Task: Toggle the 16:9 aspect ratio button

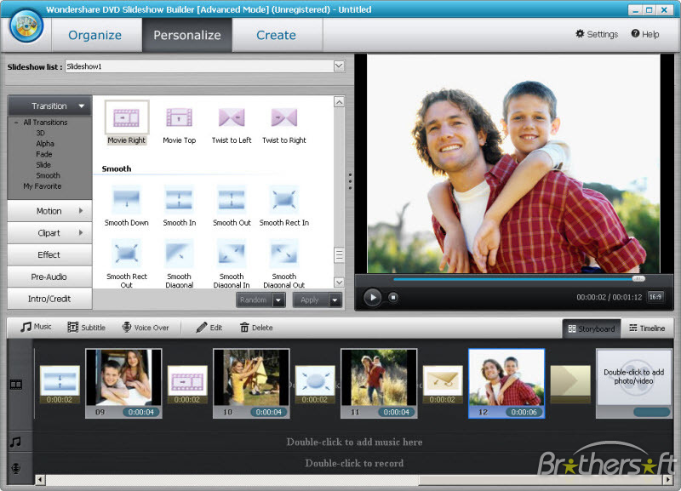Action: tap(655, 297)
